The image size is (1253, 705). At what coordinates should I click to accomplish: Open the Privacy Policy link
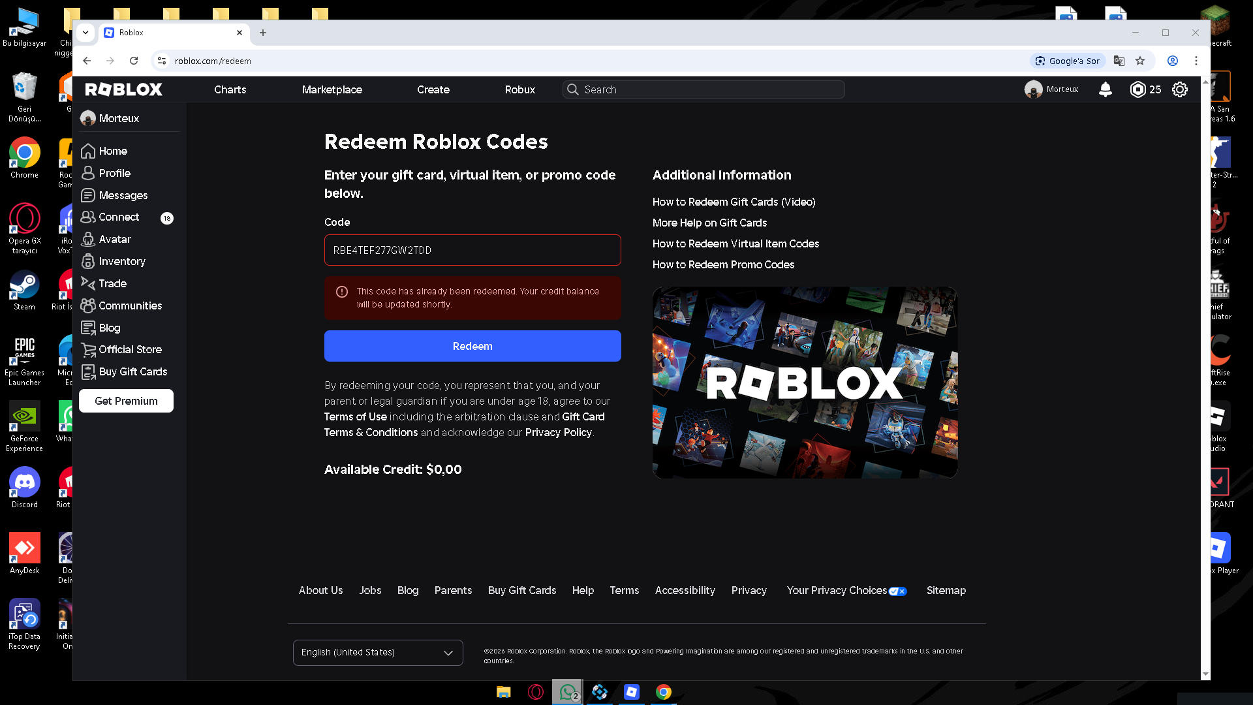point(559,433)
